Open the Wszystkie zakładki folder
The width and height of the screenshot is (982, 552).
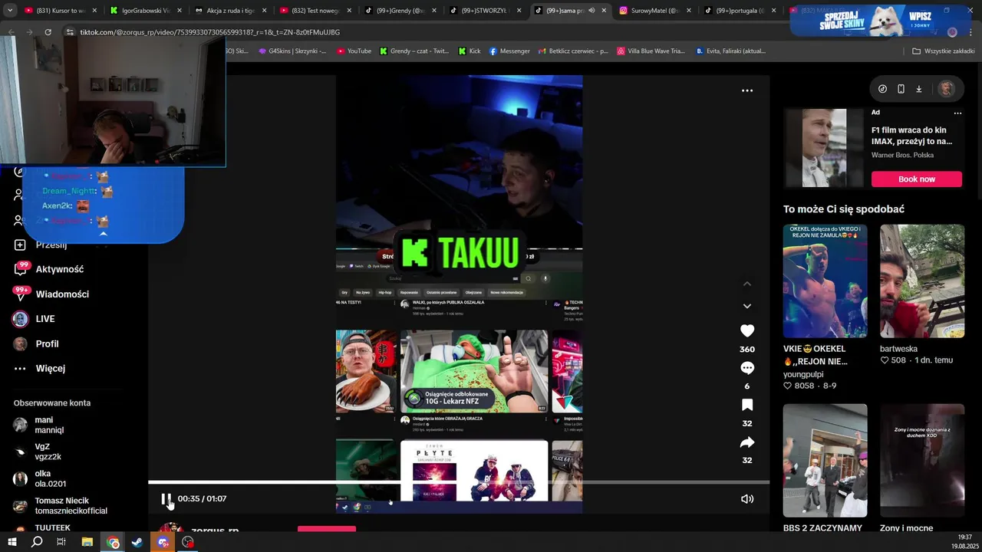click(x=944, y=51)
